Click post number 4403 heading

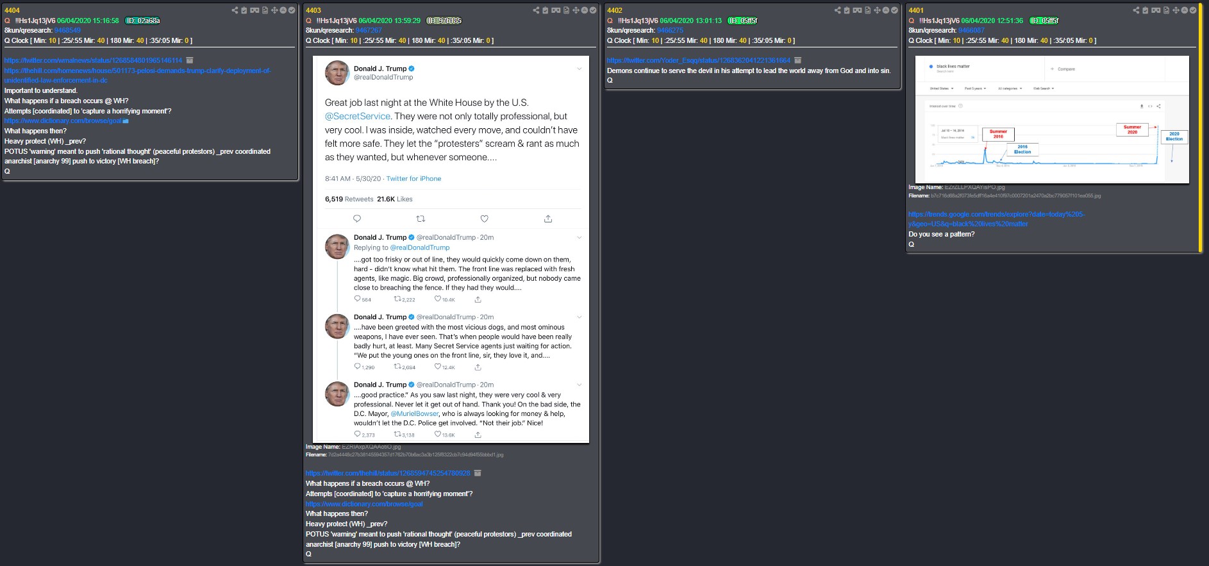click(313, 10)
